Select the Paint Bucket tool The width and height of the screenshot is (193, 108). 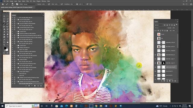pyautogui.click(x=8, y=32)
